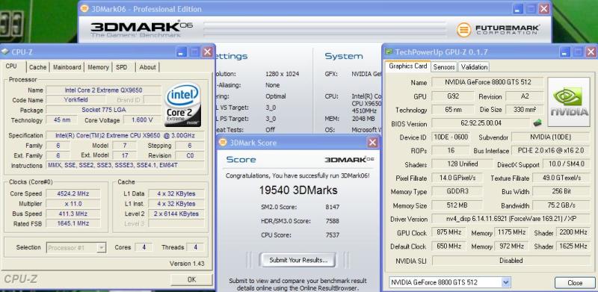Open the SPD tab in CPU-Z
This screenshot has height=292, width=598.
[x=122, y=67]
